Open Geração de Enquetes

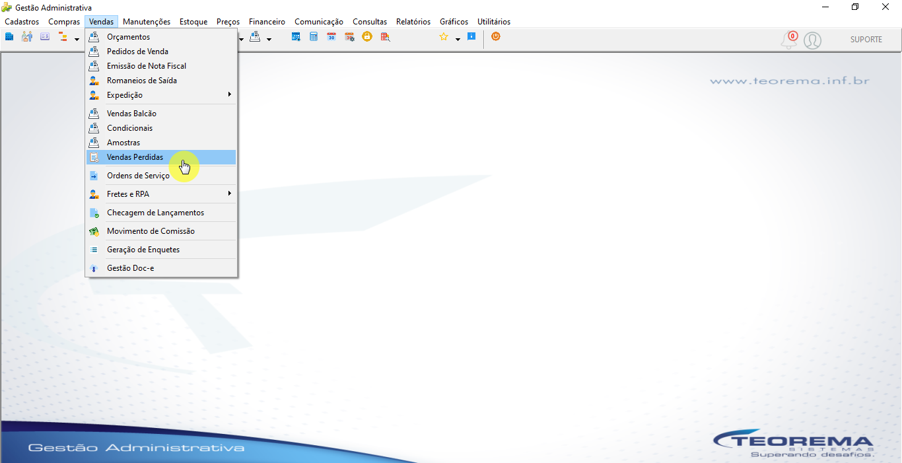click(x=161, y=250)
